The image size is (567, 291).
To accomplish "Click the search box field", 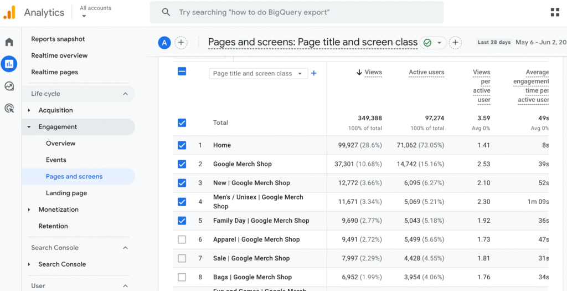I will (x=297, y=12).
